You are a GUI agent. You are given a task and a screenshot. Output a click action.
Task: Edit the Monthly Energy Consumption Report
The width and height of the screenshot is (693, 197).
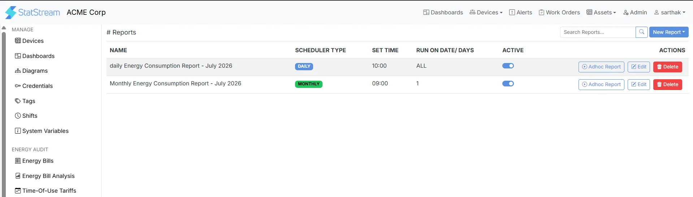pyautogui.click(x=638, y=85)
